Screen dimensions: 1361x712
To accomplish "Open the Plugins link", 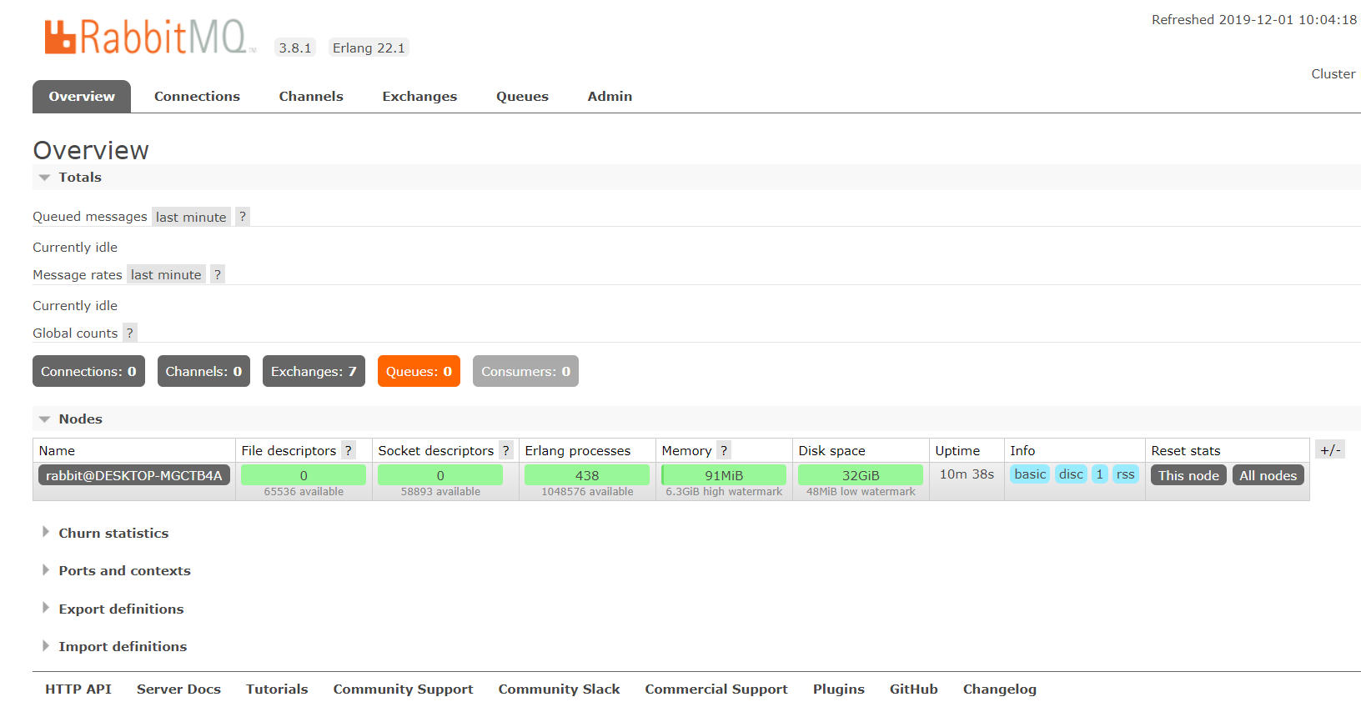I will click(x=839, y=689).
